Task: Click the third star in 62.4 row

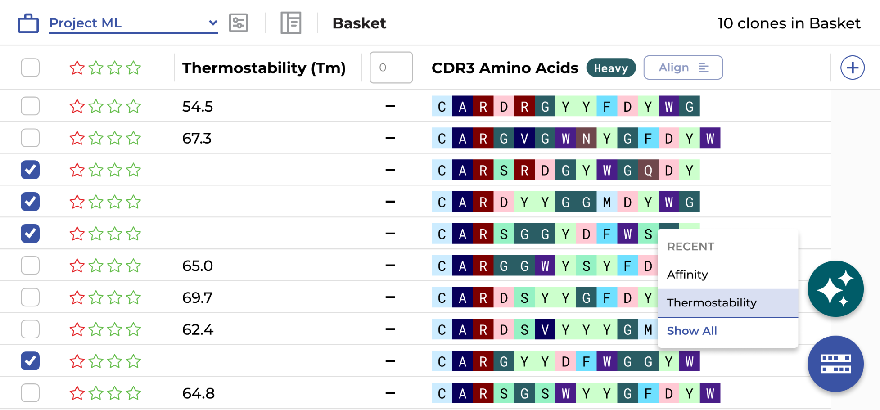Action: 115,329
